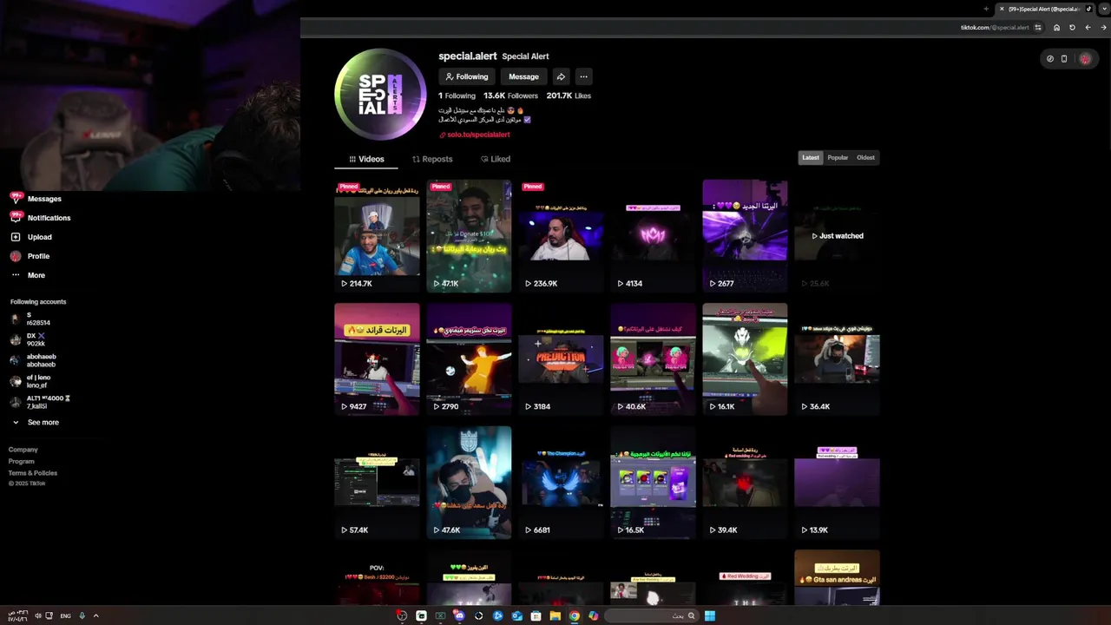This screenshot has height=625, width=1111.
Task: Open the video with 40.6K views
Action: click(x=653, y=359)
